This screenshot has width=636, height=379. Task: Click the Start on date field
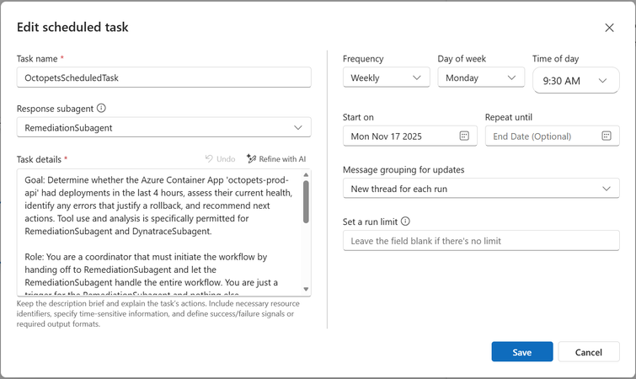click(402, 136)
